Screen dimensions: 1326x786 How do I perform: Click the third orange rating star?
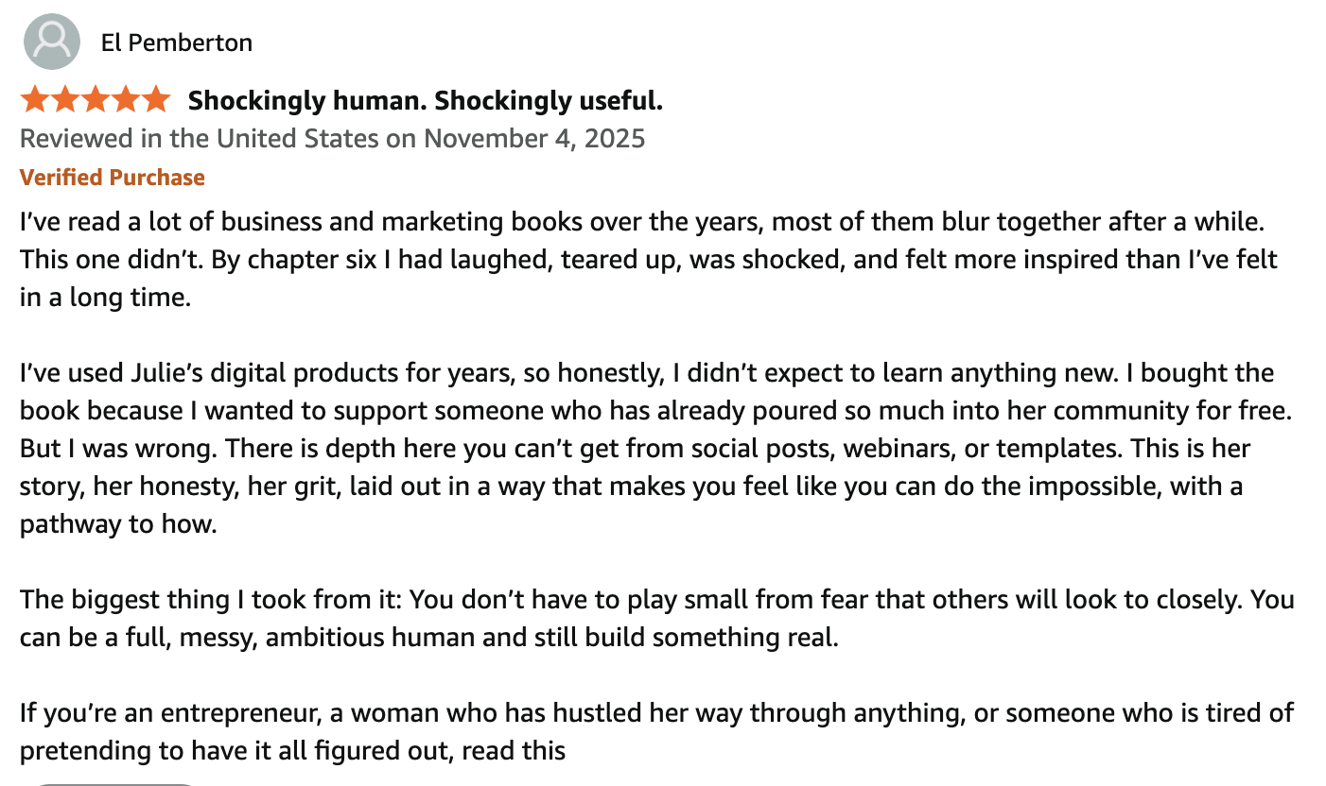pyautogui.click(x=96, y=99)
